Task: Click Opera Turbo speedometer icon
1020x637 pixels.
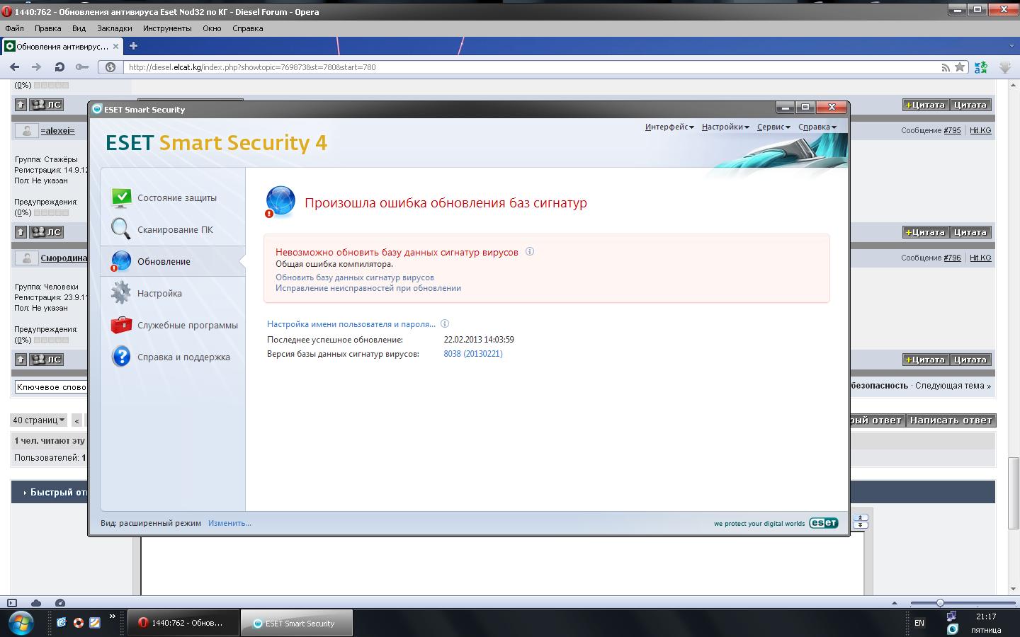Action: (x=60, y=603)
